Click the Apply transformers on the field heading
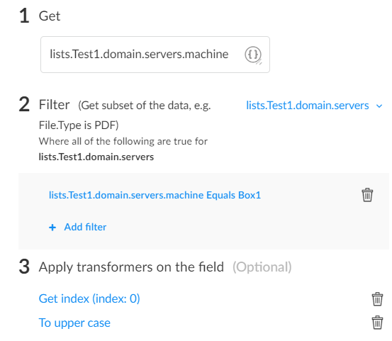392x341 pixels. click(x=131, y=267)
